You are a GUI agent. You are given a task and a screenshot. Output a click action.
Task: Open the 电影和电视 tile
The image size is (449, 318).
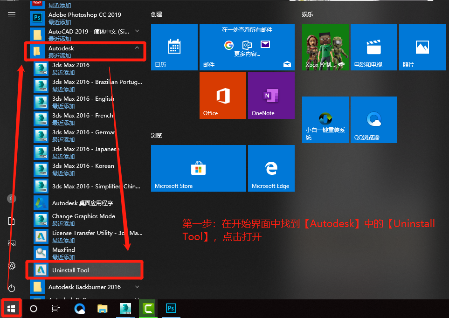(x=373, y=47)
